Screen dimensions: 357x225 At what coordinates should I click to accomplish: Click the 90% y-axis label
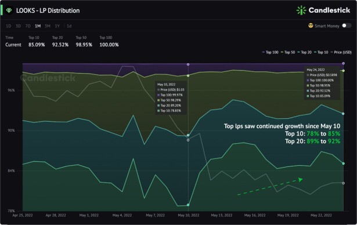pos(12,130)
